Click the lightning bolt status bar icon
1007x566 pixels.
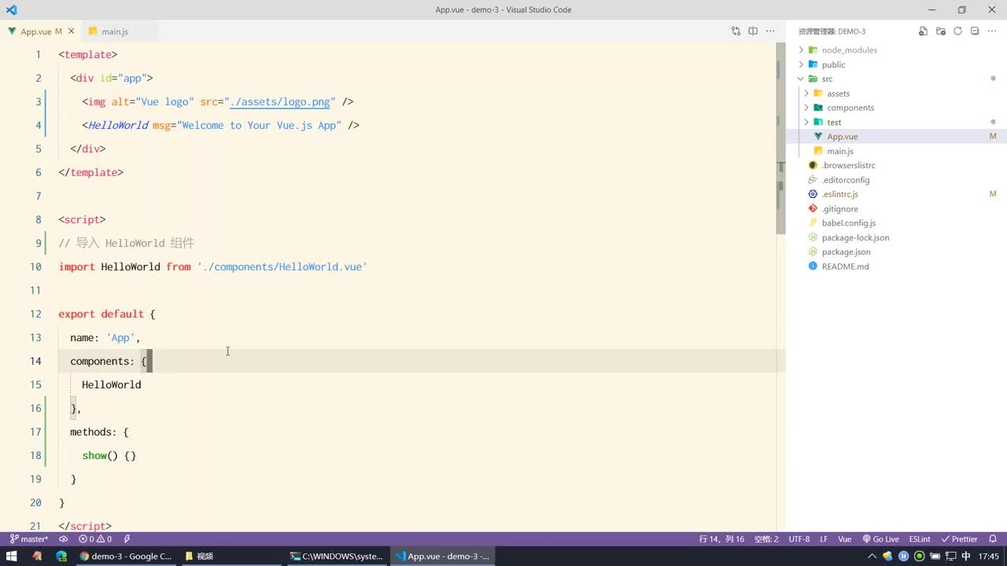coord(127,539)
